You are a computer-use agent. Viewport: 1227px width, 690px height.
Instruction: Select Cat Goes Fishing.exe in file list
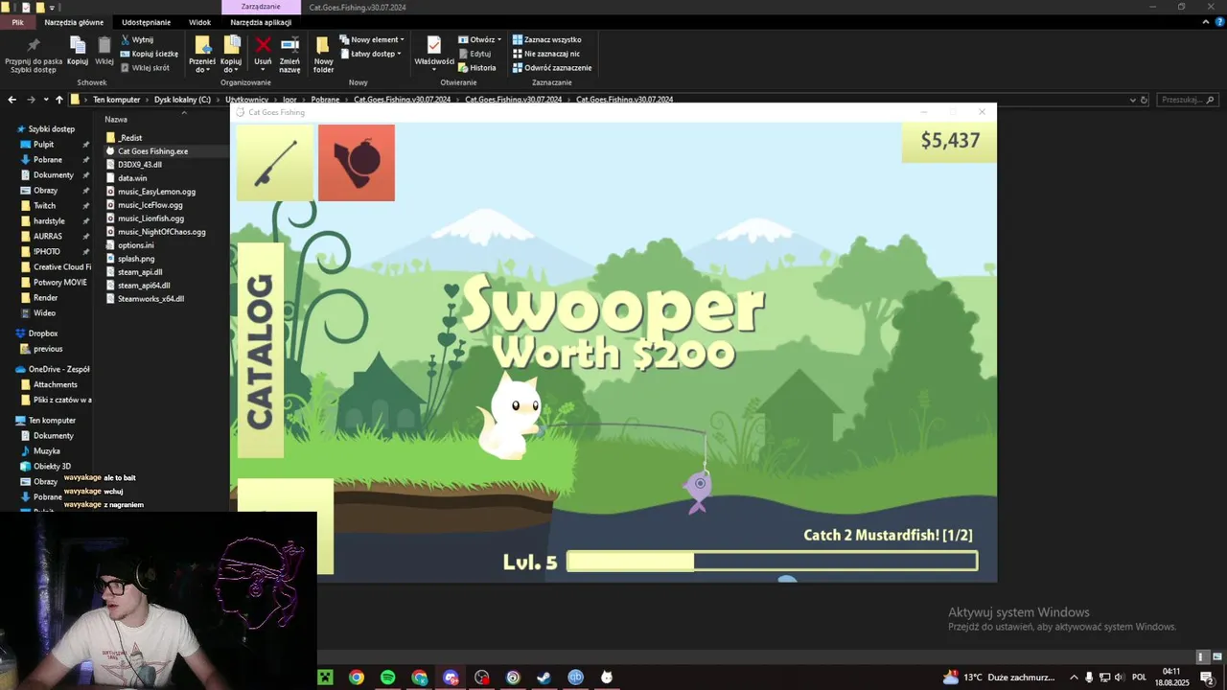point(153,151)
